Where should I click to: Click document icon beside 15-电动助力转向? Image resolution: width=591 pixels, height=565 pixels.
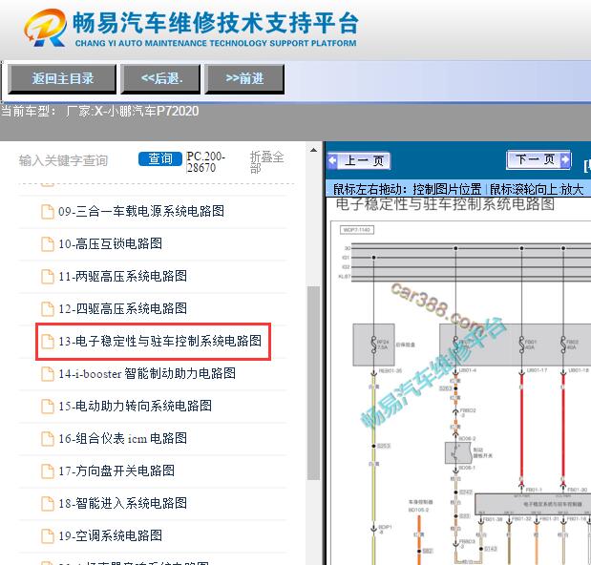(48, 406)
